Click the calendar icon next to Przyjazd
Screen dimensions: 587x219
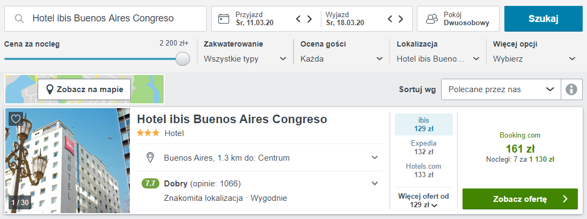point(224,19)
